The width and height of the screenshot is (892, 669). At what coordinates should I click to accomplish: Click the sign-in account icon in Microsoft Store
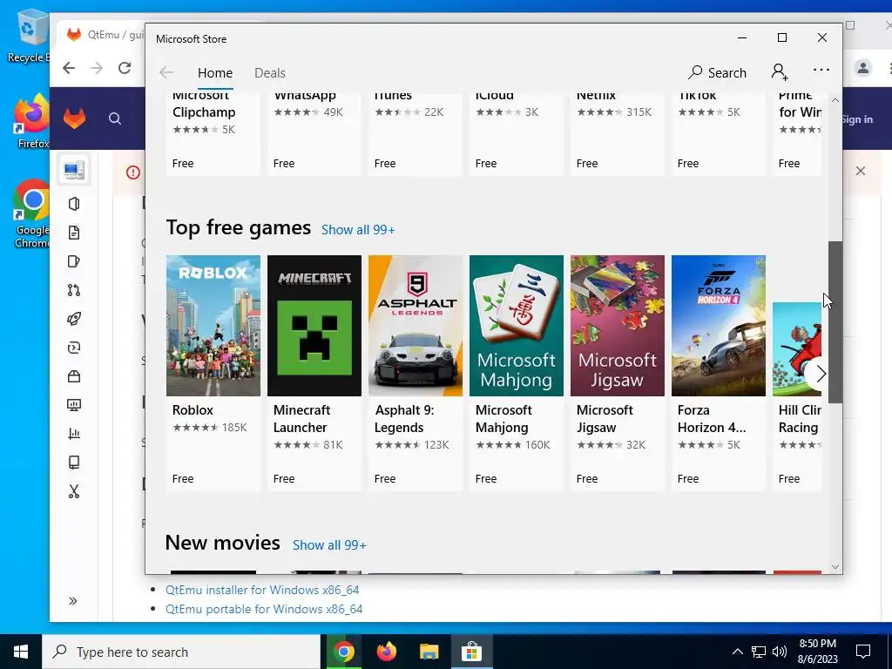[x=780, y=72]
